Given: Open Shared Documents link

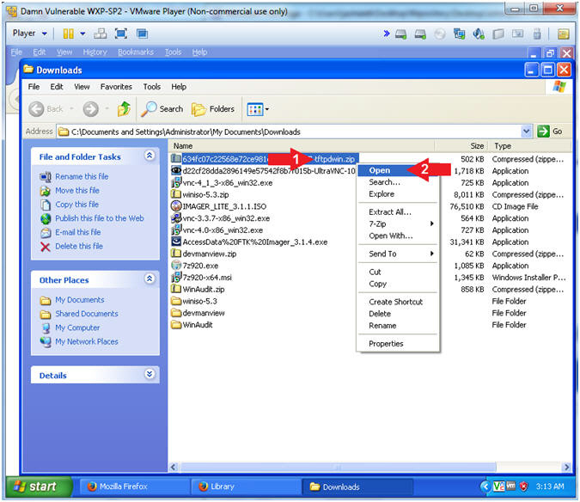Looking at the screenshot, I should point(87,314).
